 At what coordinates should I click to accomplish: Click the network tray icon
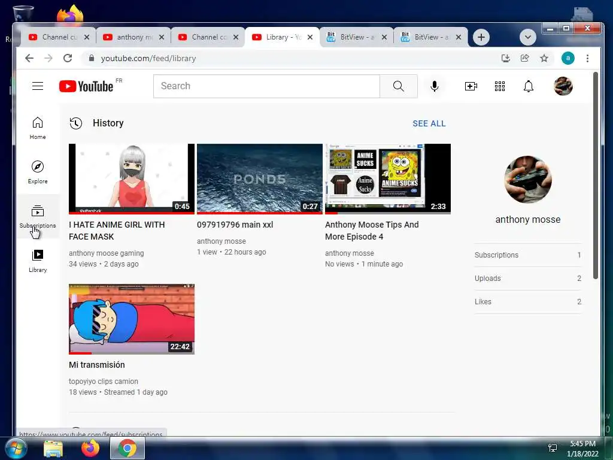(x=553, y=448)
